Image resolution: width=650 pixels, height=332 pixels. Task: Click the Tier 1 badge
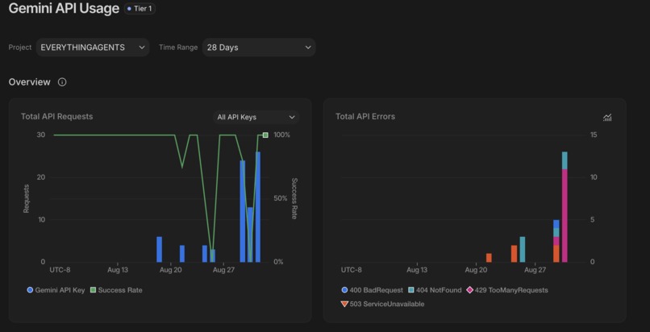coord(140,9)
